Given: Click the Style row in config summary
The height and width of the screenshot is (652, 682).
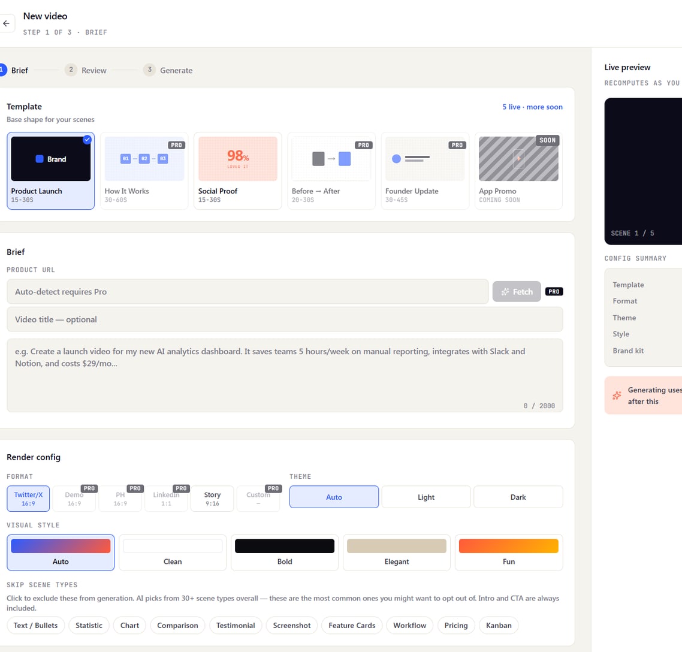Looking at the screenshot, I should point(647,334).
